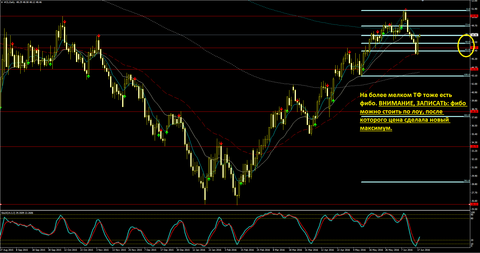Click the 4 May 2016 date label
480x253 pixels.
click(x=359, y=250)
